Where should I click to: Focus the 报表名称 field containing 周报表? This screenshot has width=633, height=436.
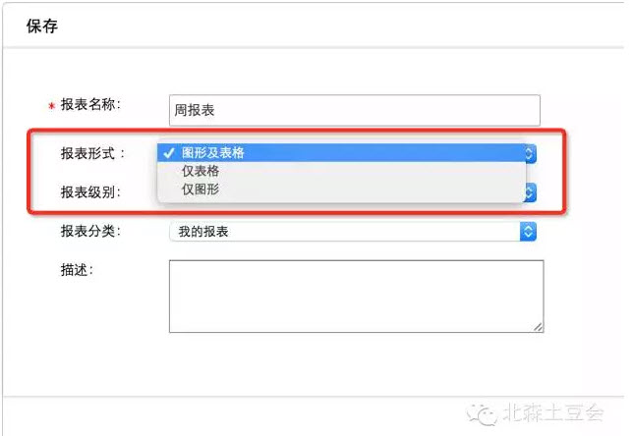355,110
